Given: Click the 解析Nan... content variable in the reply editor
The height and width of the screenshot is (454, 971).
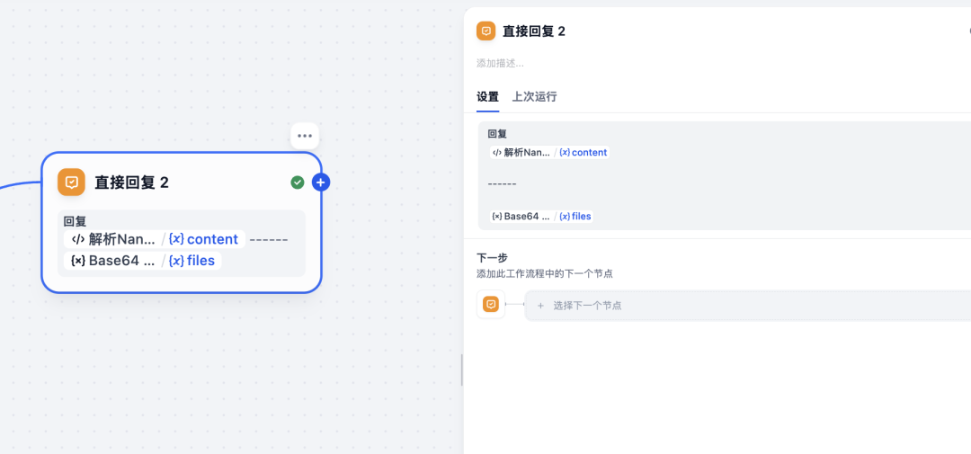Looking at the screenshot, I should point(549,152).
